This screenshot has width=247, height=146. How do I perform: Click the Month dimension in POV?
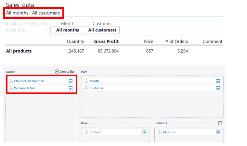(x=94, y=81)
